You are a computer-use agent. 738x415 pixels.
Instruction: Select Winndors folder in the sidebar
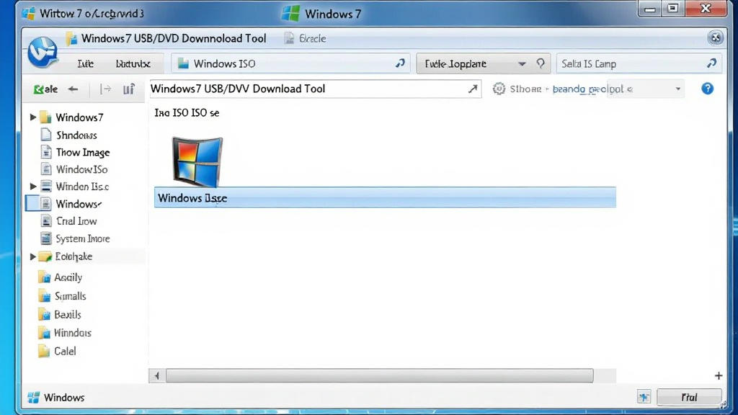click(73, 333)
